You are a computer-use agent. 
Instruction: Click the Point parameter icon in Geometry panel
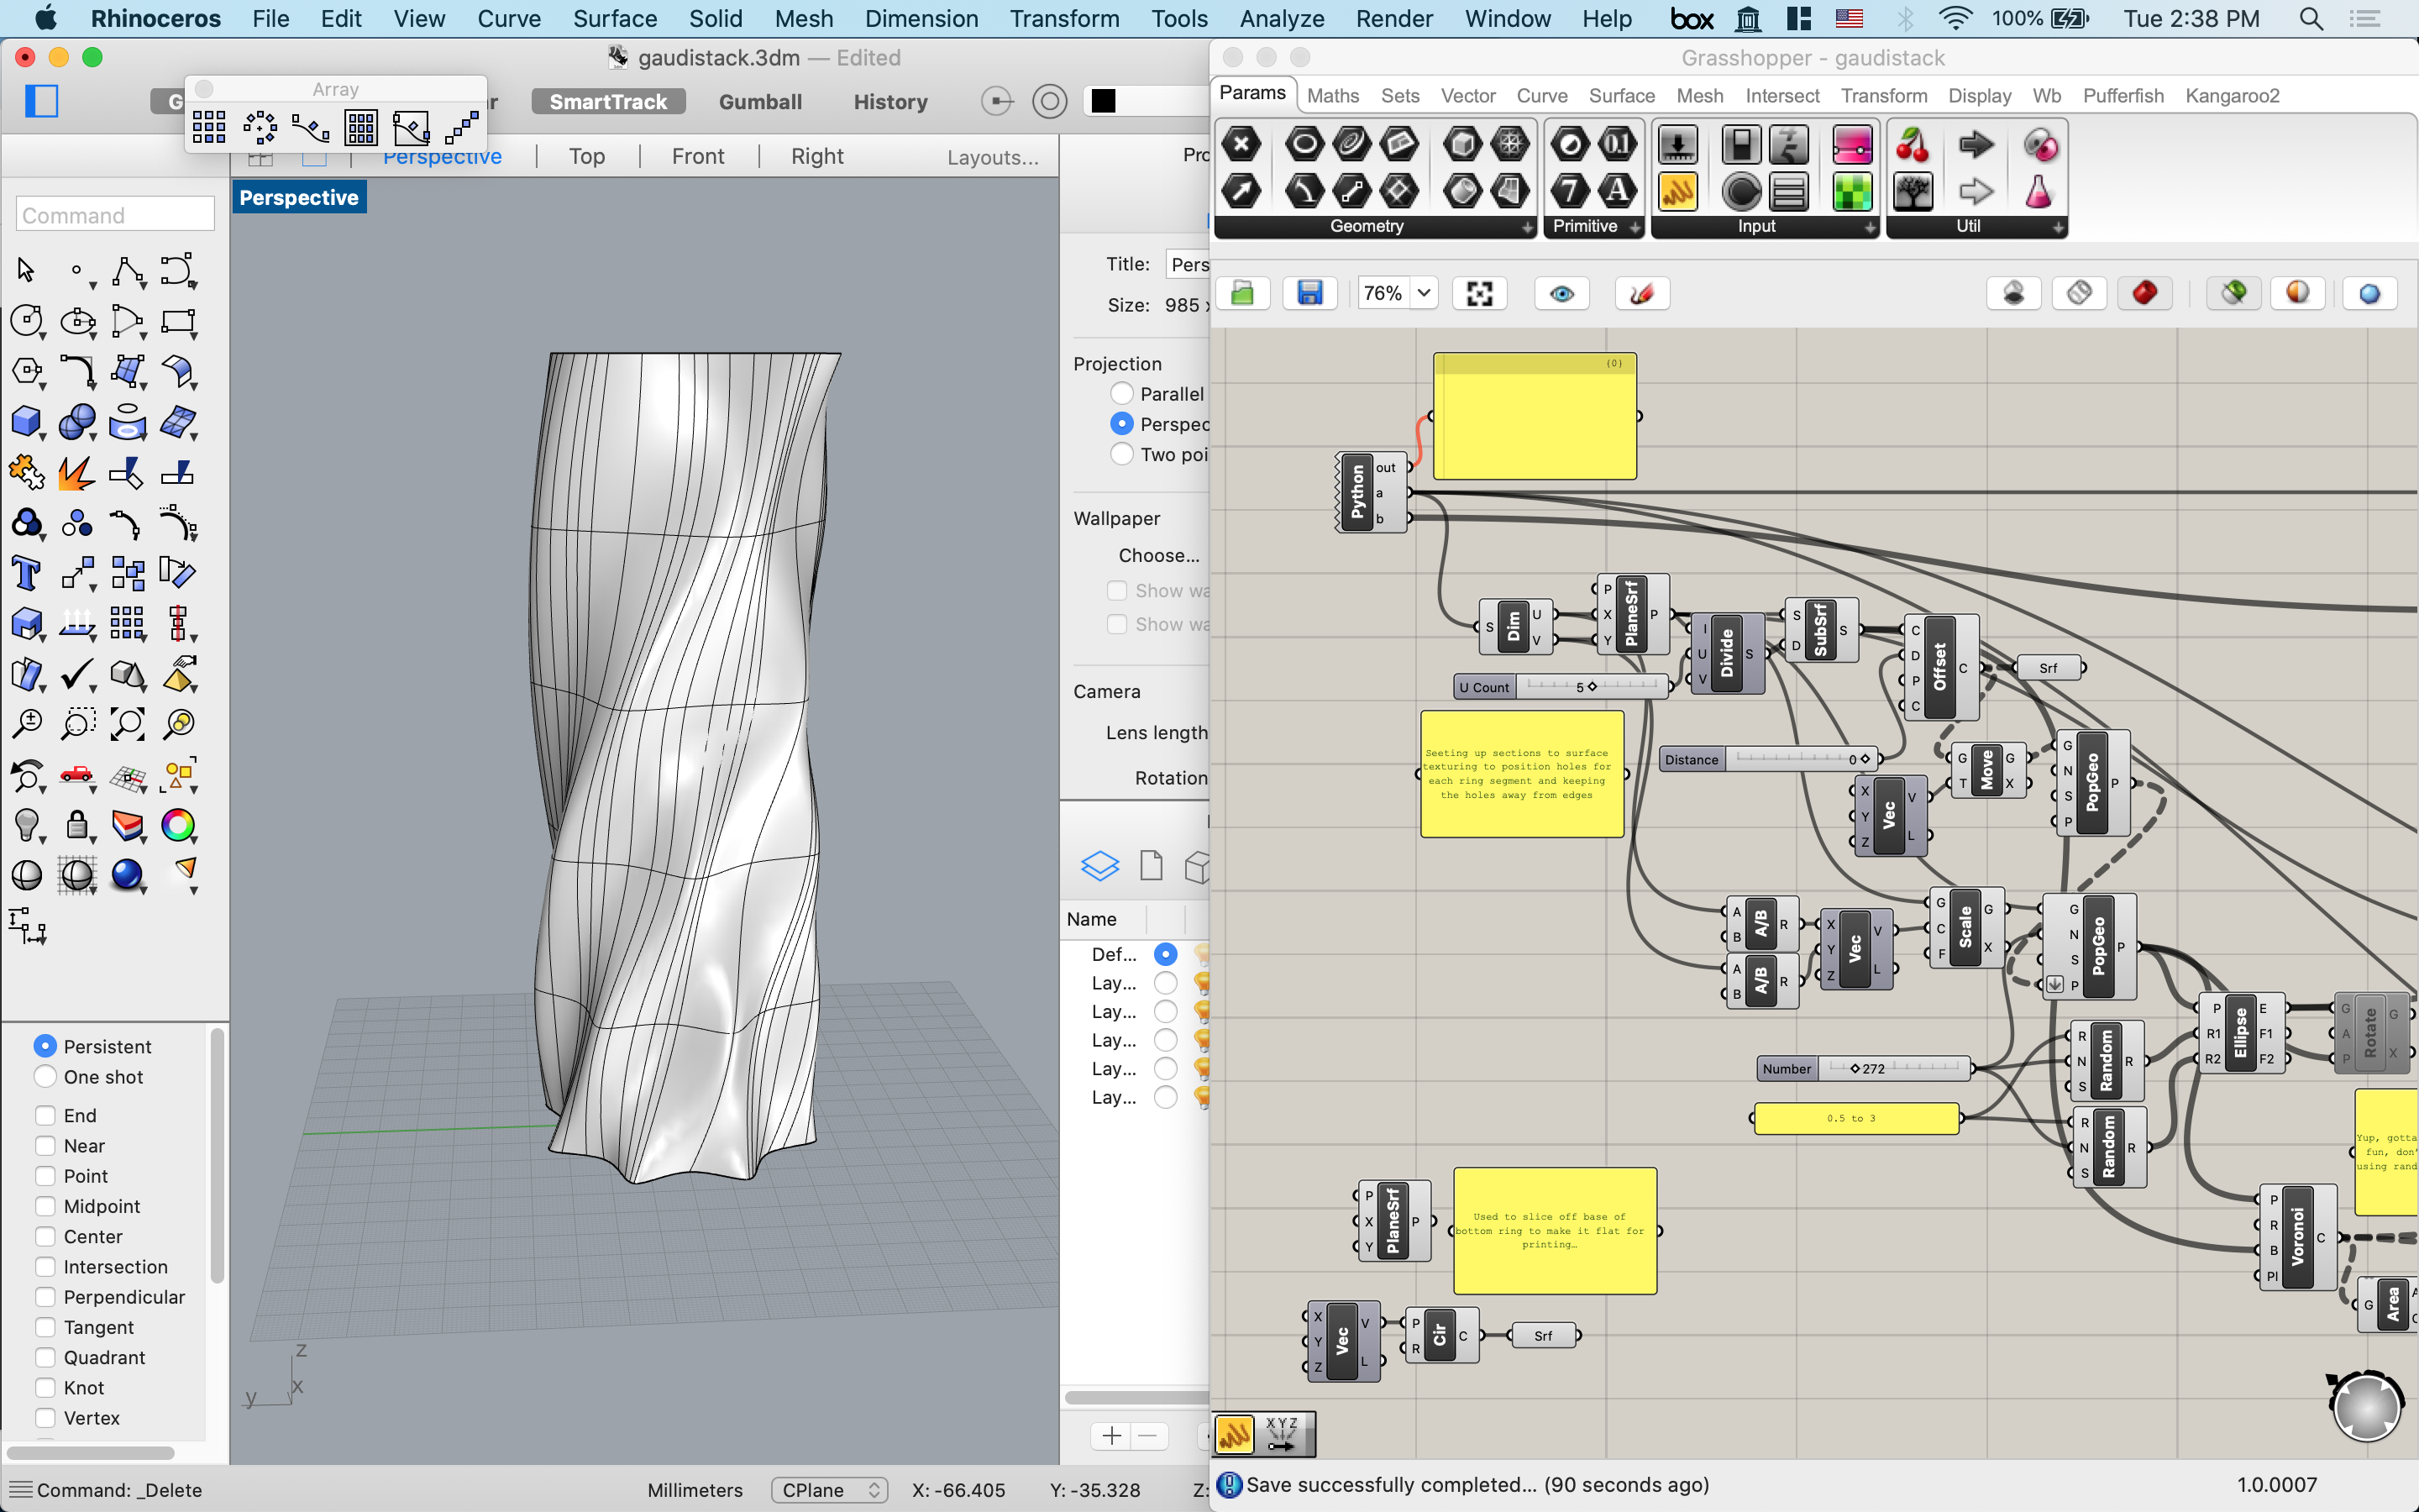[x=1241, y=144]
